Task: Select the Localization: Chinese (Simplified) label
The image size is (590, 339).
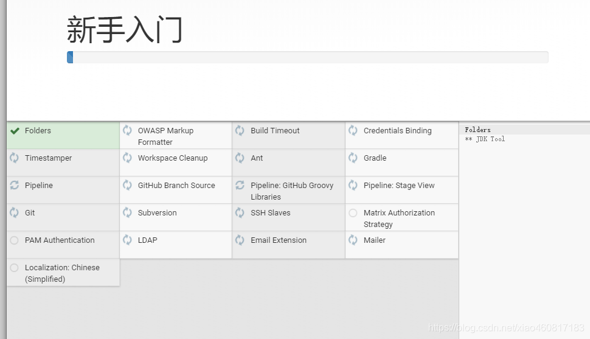Action: coord(62,273)
